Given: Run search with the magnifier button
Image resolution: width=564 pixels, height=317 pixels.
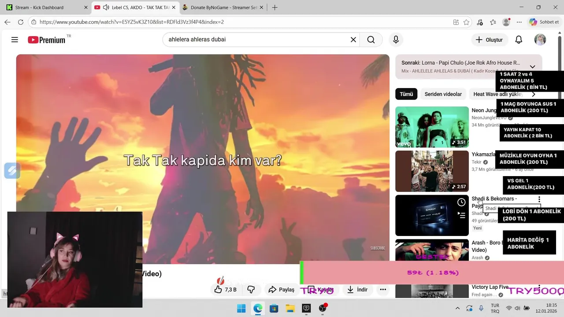Looking at the screenshot, I should click(x=371, y=40).
